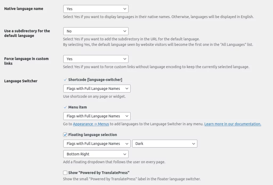Open the subdirectory for default language dropdown
Viewport: 273px width, 185px height.
(96, 31)
